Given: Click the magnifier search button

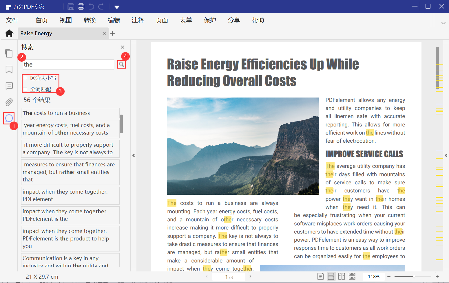Looking at the screenshot, I should pyautogui.click(x=121, y=64).
